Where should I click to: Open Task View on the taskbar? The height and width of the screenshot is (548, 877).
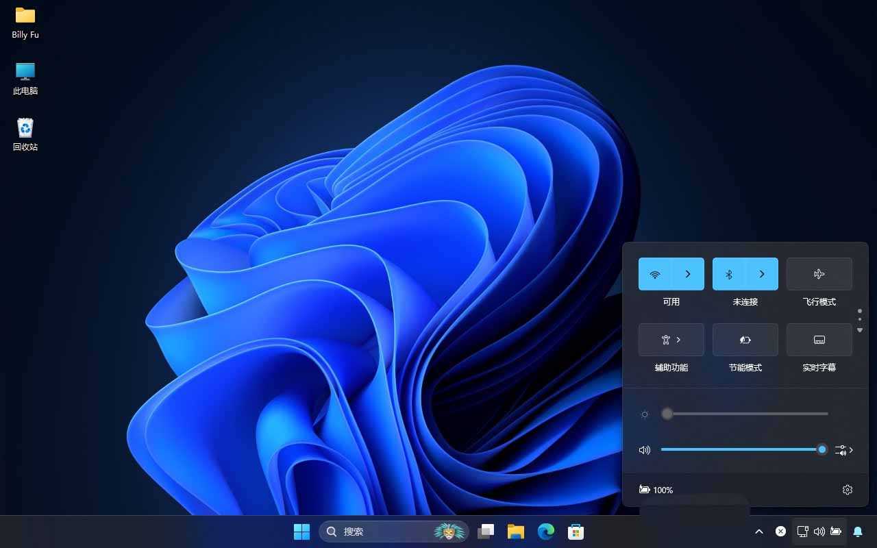pyautogui.click(x=486, y=532)
